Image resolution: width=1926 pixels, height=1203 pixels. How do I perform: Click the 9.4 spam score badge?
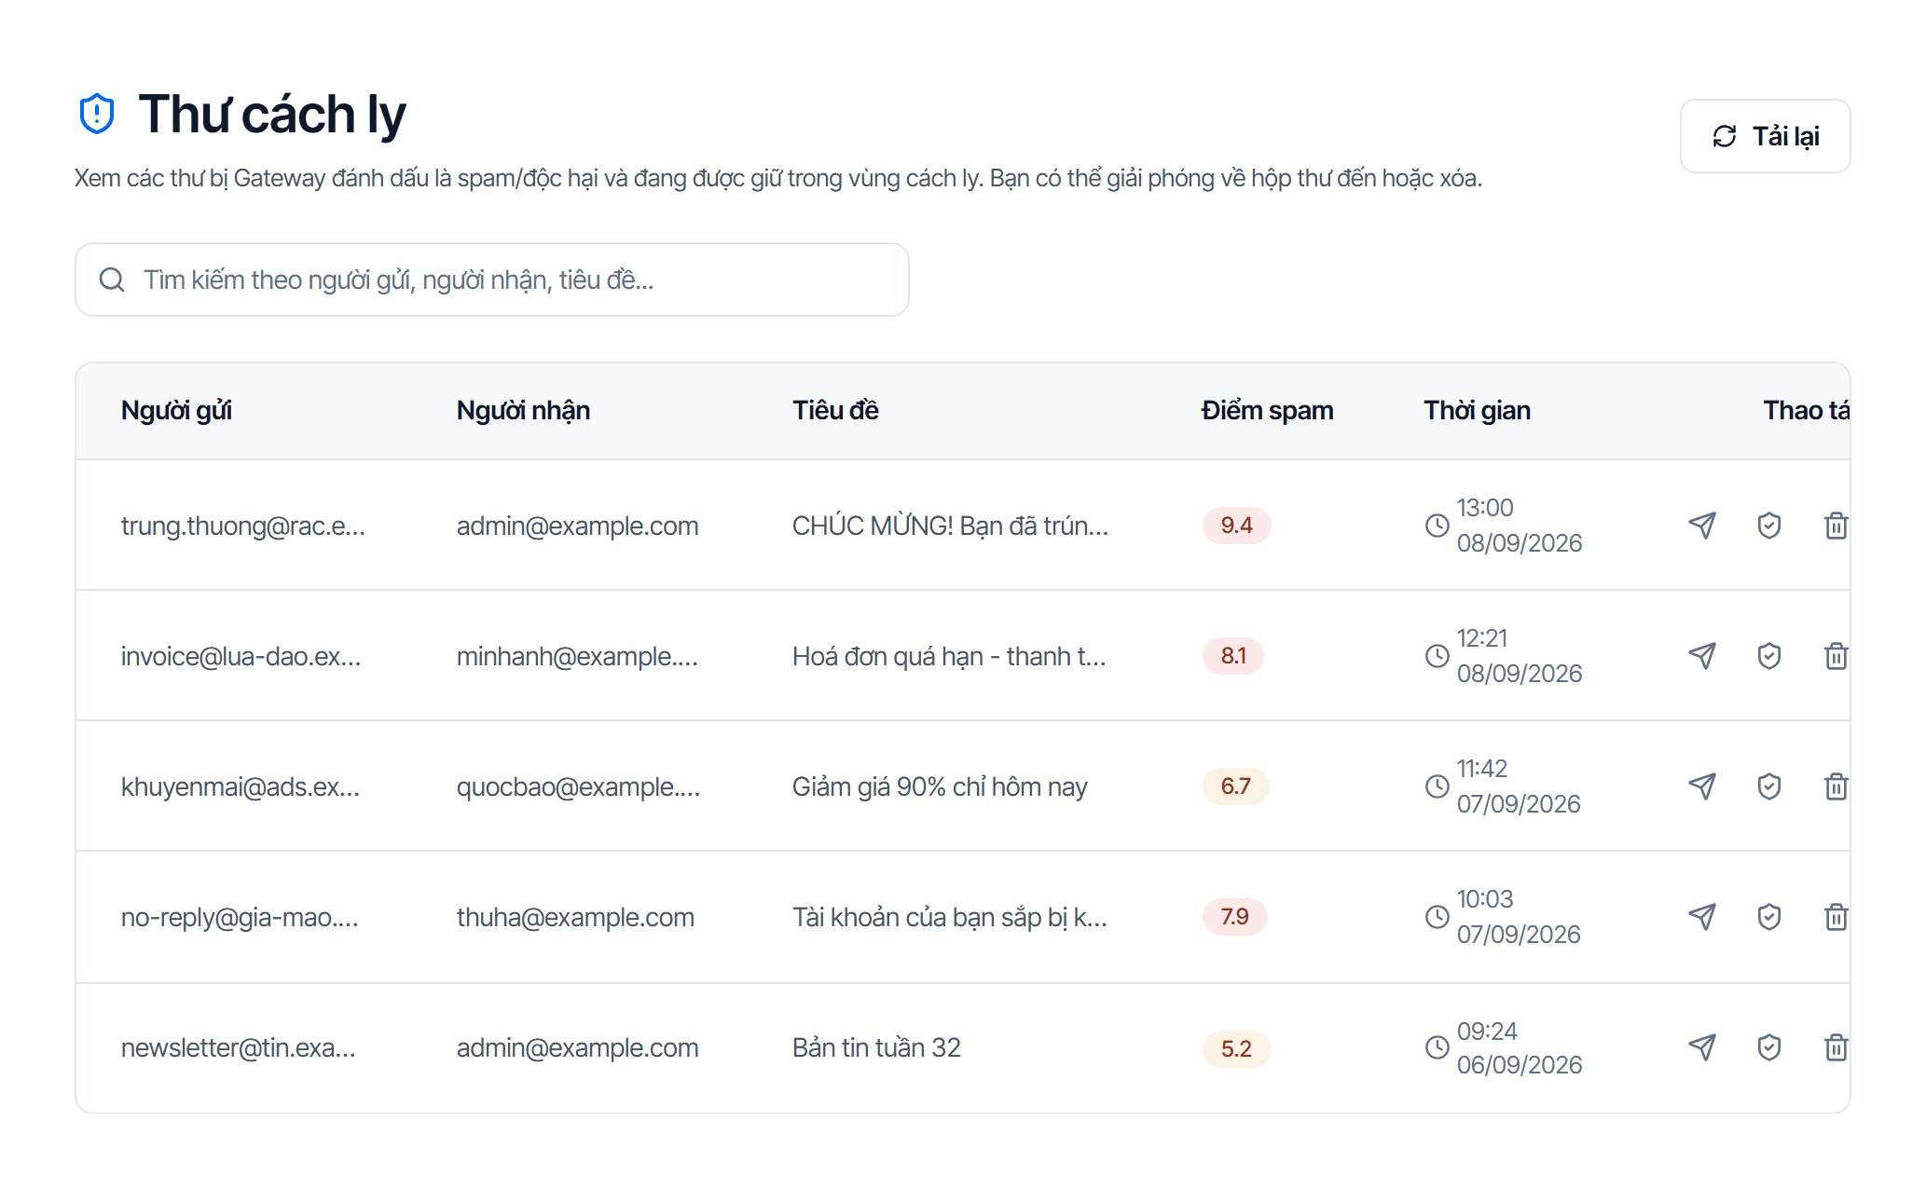tap(1236, 526)
